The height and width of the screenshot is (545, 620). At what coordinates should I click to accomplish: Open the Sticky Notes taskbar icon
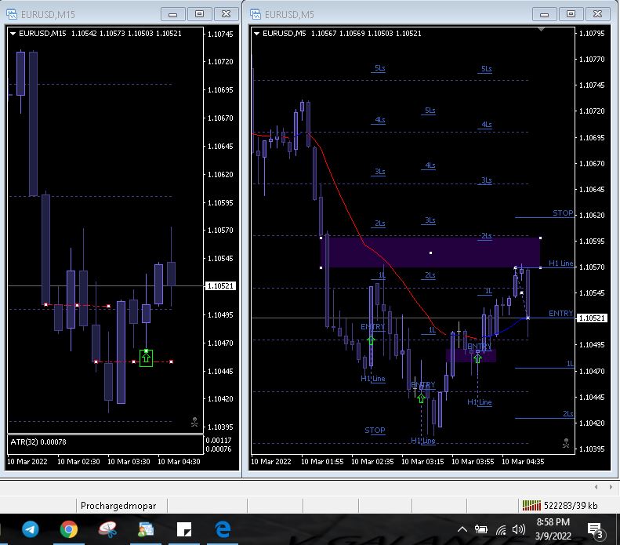pyautogui.click(x=184, y=529)
